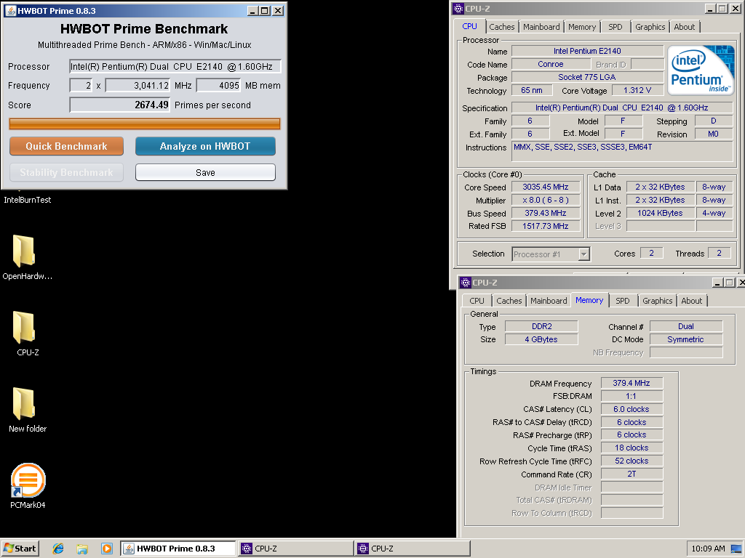The height and width of the screenshot is (558, 745).
Task: Switch to HWBOT Prime 0.8.3 taskbar button
Action: coord(178,549)
